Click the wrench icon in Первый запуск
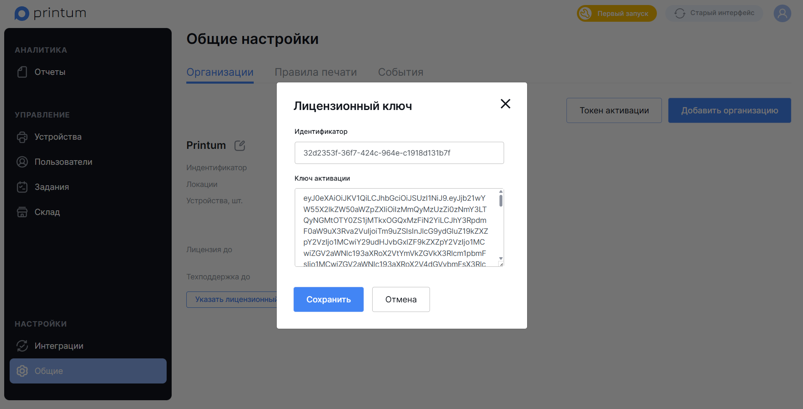This screenshot has width=803, height=409. 585,13
